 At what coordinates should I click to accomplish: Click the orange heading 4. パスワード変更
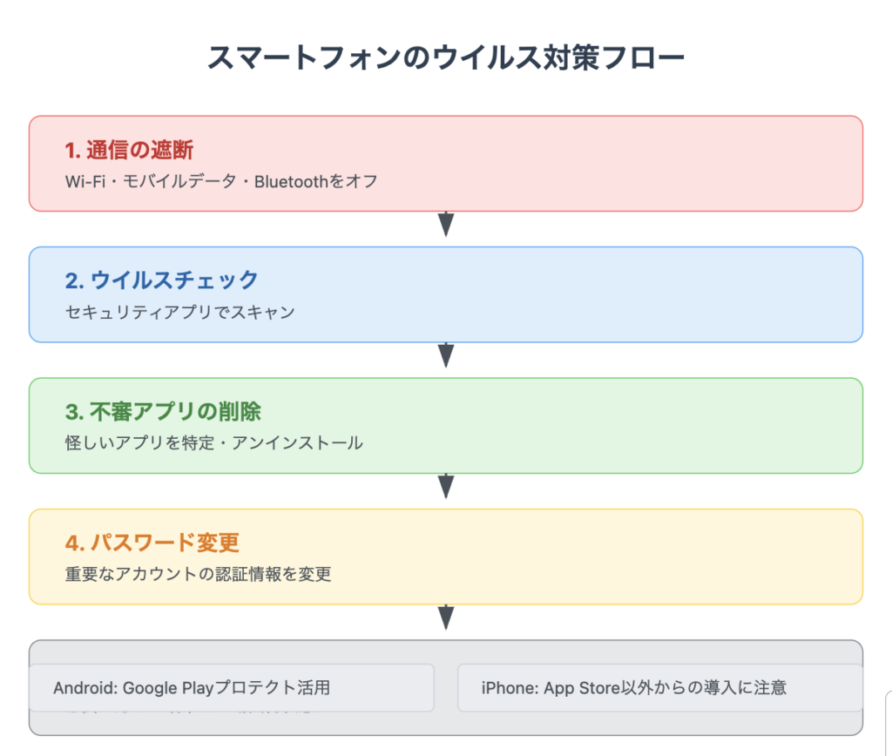pos(152,543)
